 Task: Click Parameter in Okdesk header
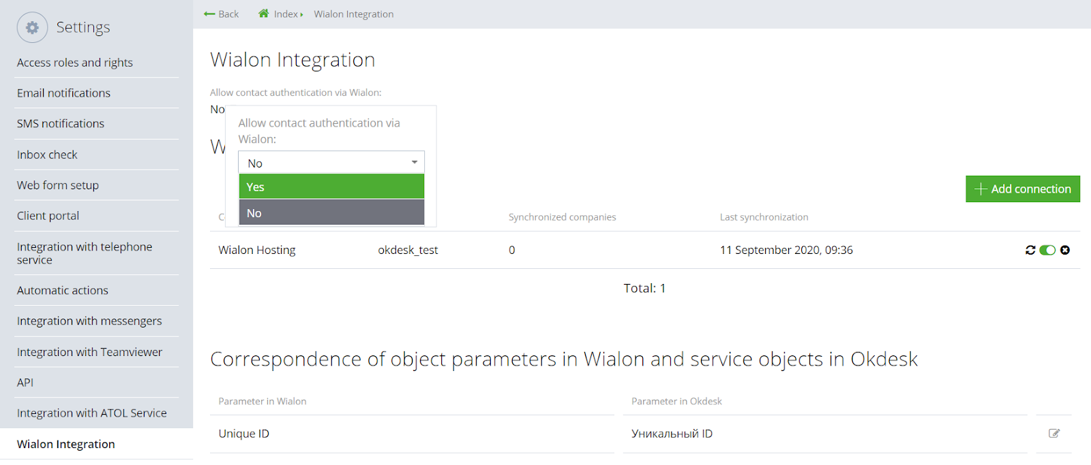coord(676,401)
